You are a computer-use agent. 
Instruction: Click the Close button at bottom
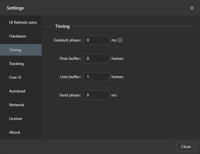pos(186,147)
